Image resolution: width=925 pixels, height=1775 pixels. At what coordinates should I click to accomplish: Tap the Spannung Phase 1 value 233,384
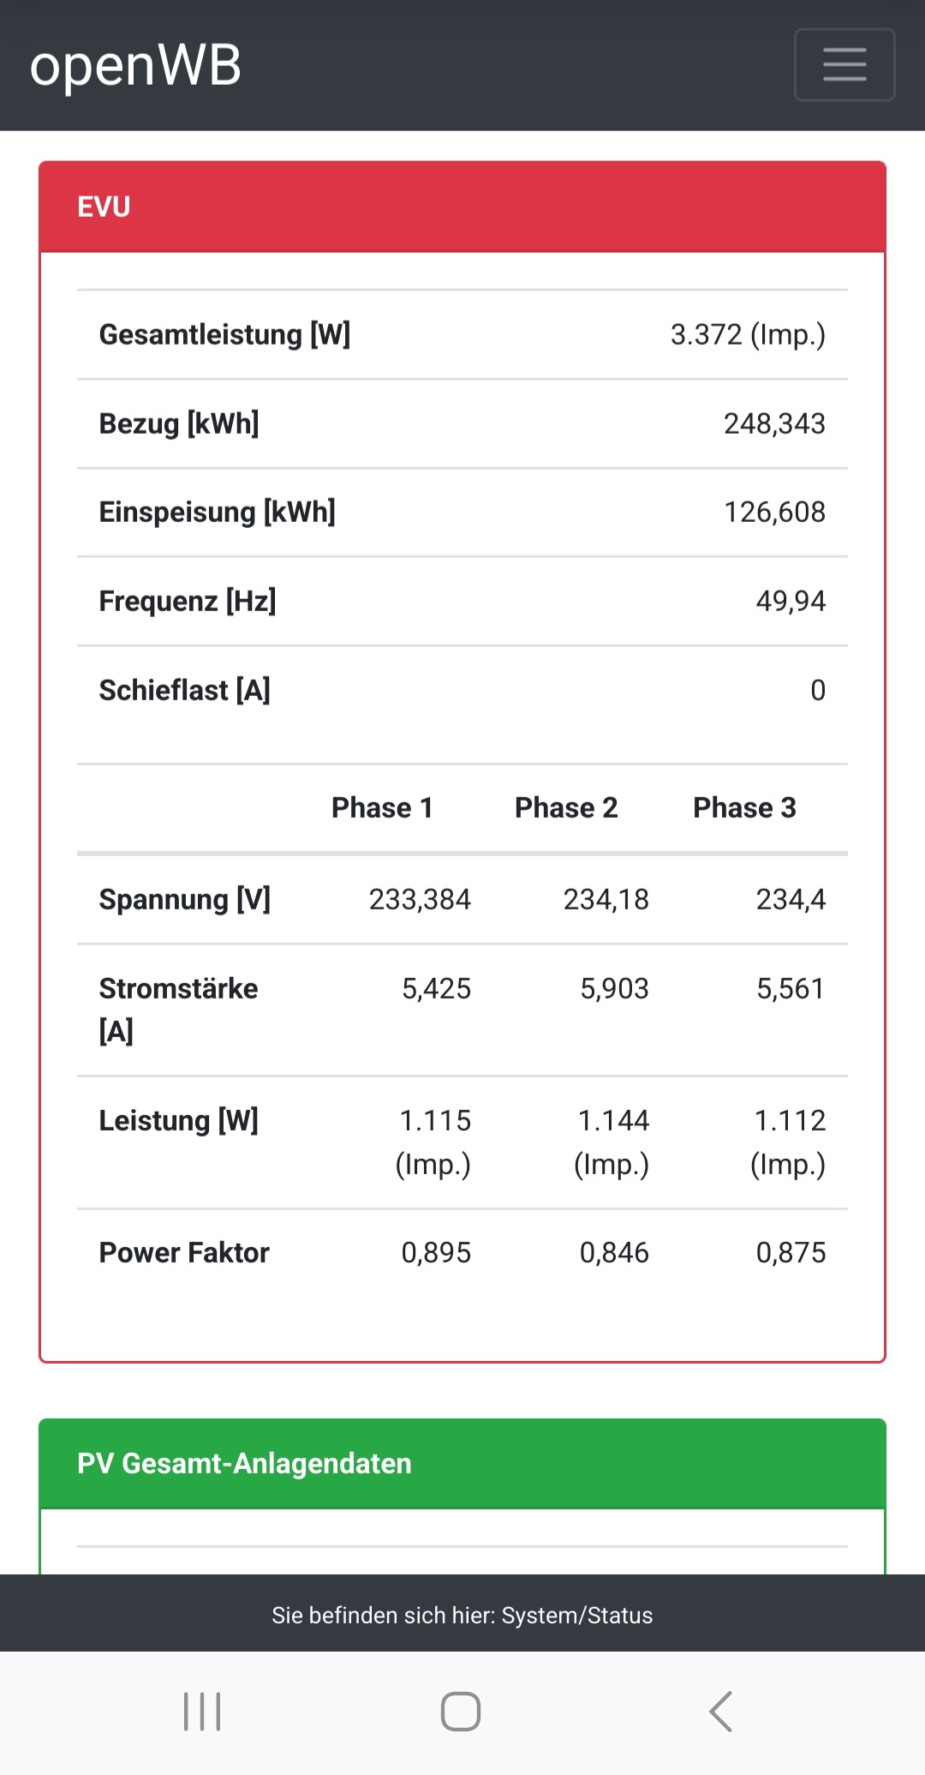tap(420, 899)
